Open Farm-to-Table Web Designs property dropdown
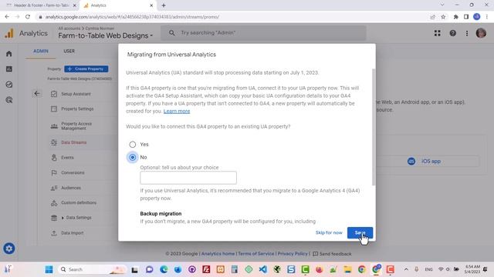The image size is (494, 277). [x=106, y=36]
